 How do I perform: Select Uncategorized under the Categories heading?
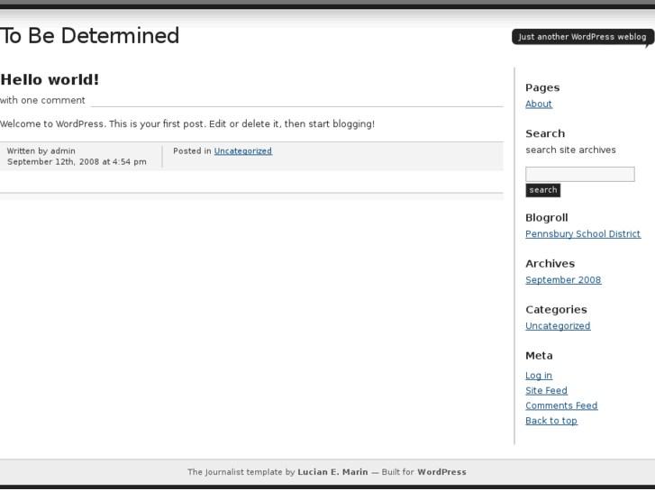[558, 326]
